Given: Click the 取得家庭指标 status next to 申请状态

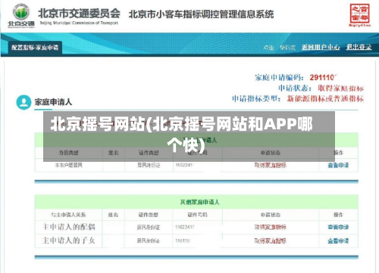Looking at the screenshot, I should click(340, 88).
